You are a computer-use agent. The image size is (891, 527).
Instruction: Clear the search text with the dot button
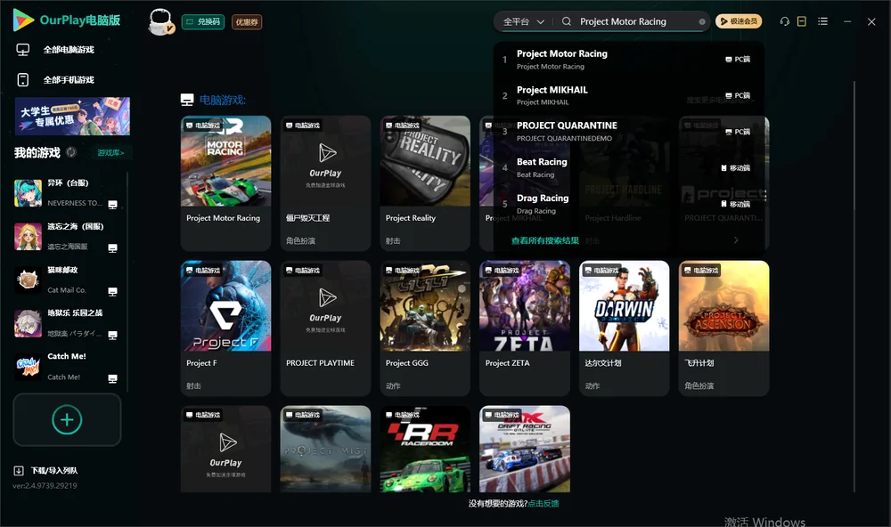(702, 21)
